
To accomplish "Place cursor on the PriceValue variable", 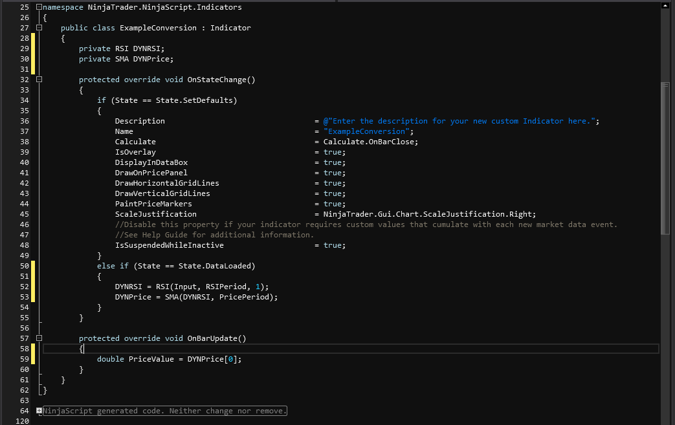I will [151, 359].
